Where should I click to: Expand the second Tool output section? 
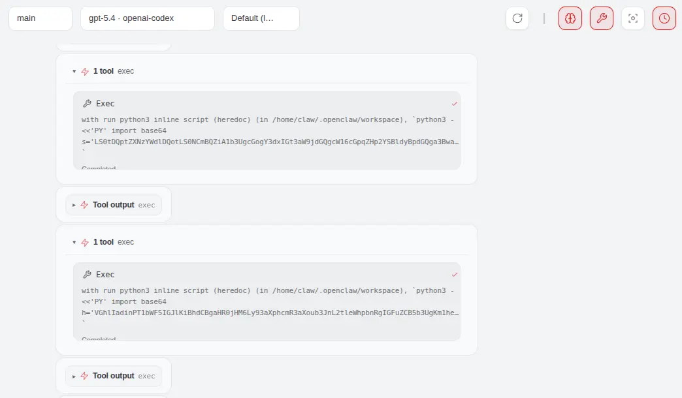point(74,376)
